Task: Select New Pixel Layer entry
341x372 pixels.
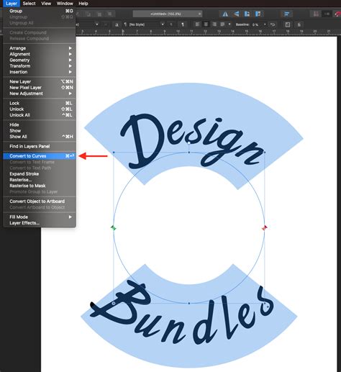Action: [40, 88]
